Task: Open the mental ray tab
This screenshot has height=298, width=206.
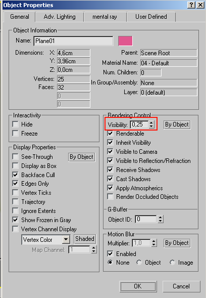Action: click(x=105, y=17)
